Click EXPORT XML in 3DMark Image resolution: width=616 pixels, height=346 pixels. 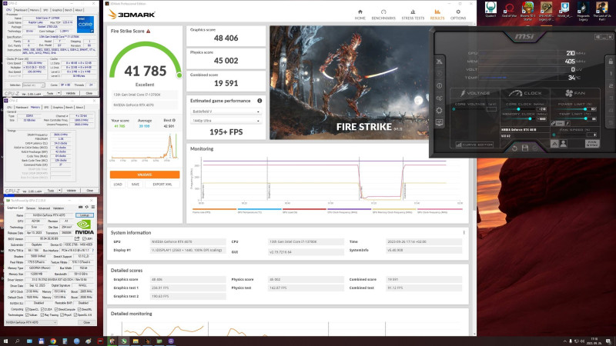tap(162, 185)
